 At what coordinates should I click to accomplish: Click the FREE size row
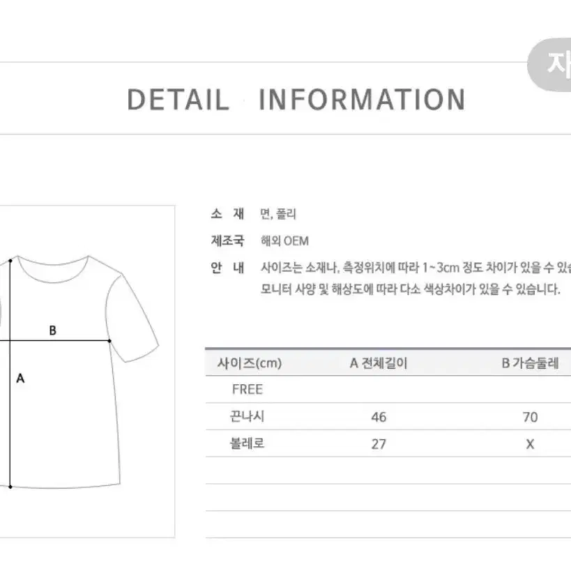[388, 389]
